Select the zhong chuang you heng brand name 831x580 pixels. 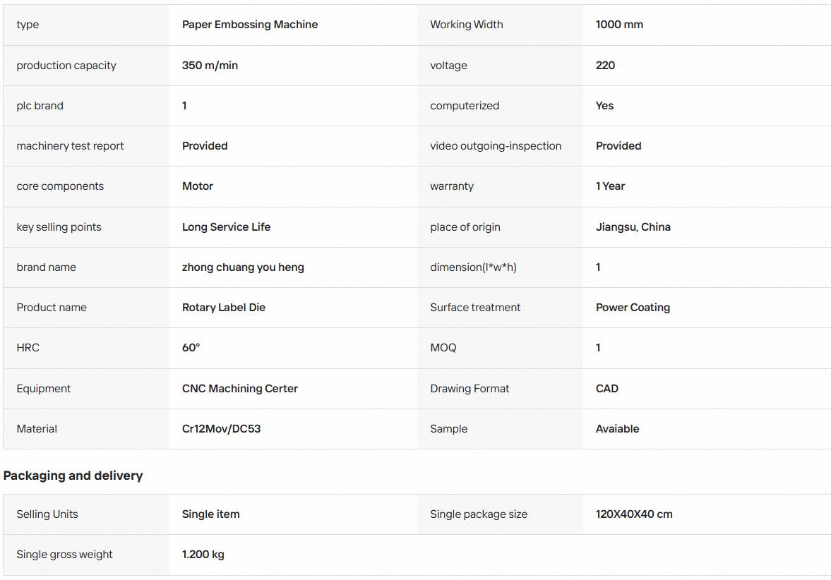(243, 267)
